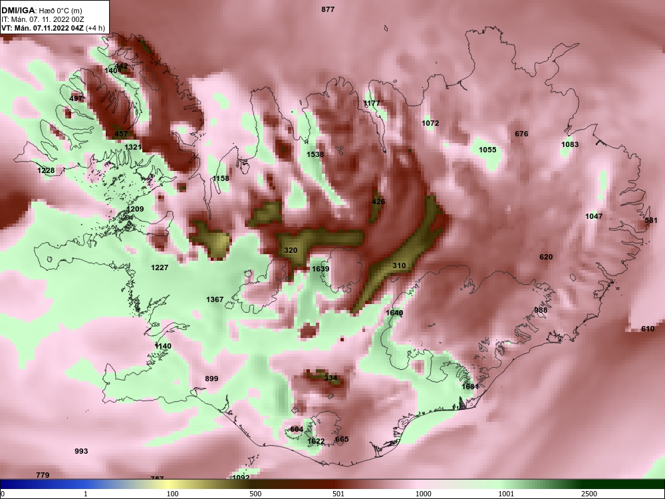
Task: Click the 1177 height label
Action: point(372,103)
